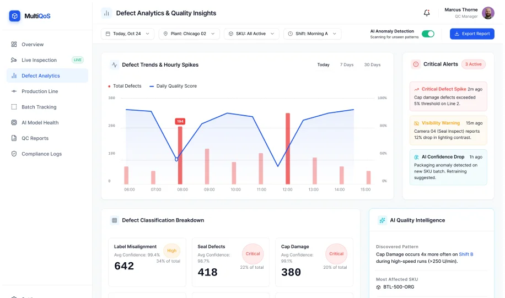505x298 pixels.
Task: Go to Overview page
Action: click(x=47, y=45)
